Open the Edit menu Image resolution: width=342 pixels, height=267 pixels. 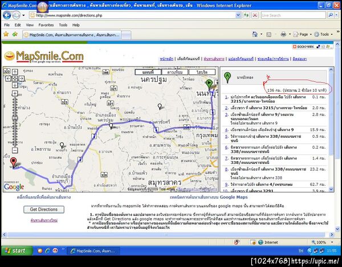click(x=18, y=25)
